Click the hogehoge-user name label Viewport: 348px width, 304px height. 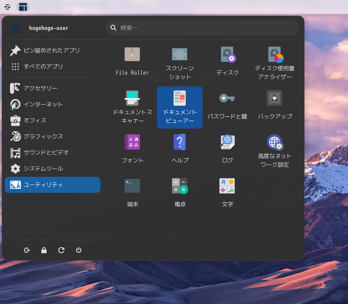pyautogui.click(x=49, y=28)
